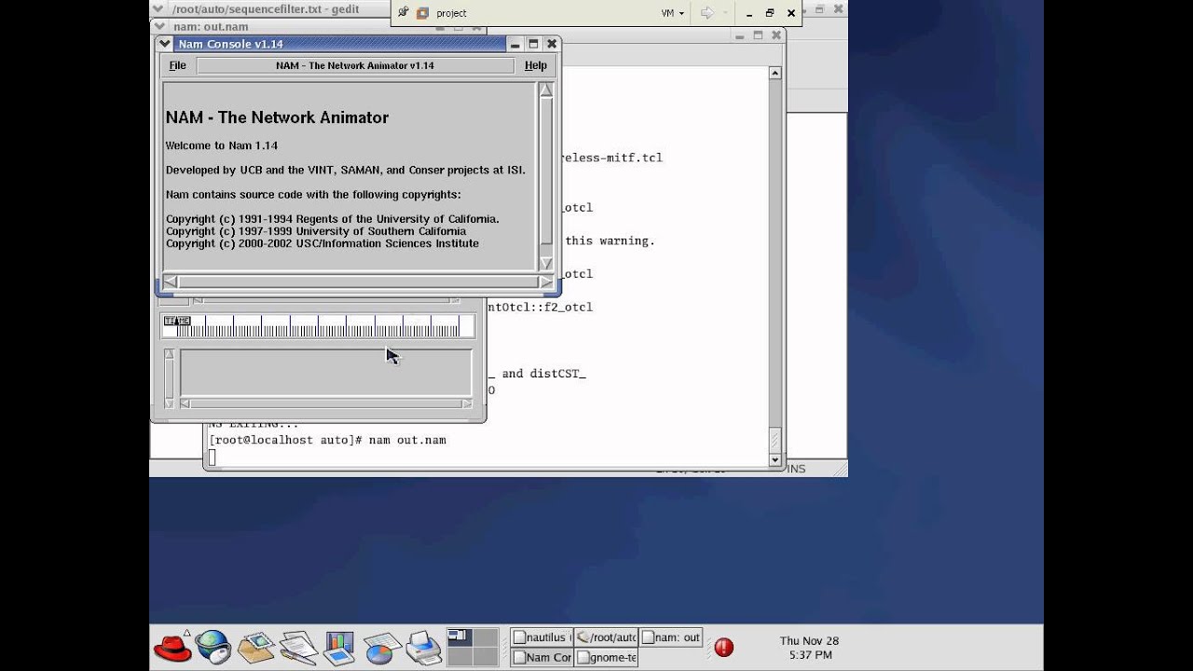Click the left arrow of Nam Console horizontal scrollbar
This screenshot has width=1193, height=671.
(171, 281)
